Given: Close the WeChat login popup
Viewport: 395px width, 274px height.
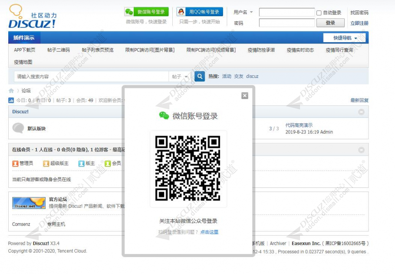Looking at the screenshot, I should pyautogui.click(x=245, y=96).
